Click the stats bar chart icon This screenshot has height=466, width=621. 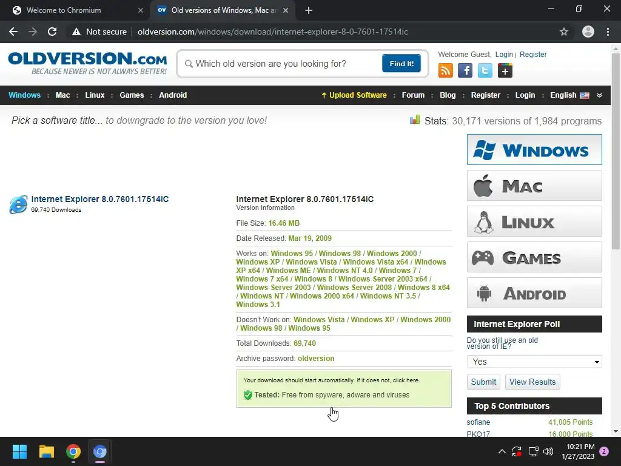[x=415, y=120]
